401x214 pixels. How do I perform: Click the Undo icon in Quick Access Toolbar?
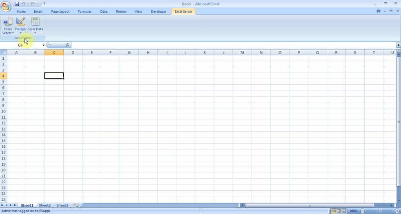coord(23,4)
